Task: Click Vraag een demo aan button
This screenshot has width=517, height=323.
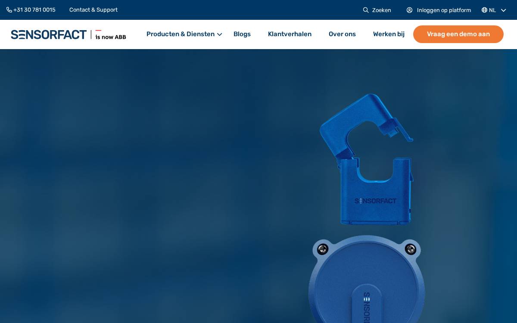Action: click(x=458, y=34)
